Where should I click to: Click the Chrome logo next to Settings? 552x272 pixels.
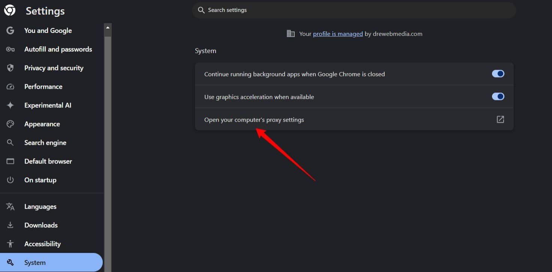9,10
